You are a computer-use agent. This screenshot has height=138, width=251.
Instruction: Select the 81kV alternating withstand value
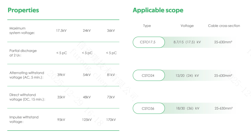tap(111, 75)
